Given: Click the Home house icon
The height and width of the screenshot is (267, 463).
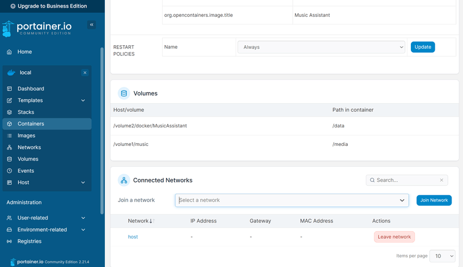Looking at the screenshot, I should [x=9, y=52].
